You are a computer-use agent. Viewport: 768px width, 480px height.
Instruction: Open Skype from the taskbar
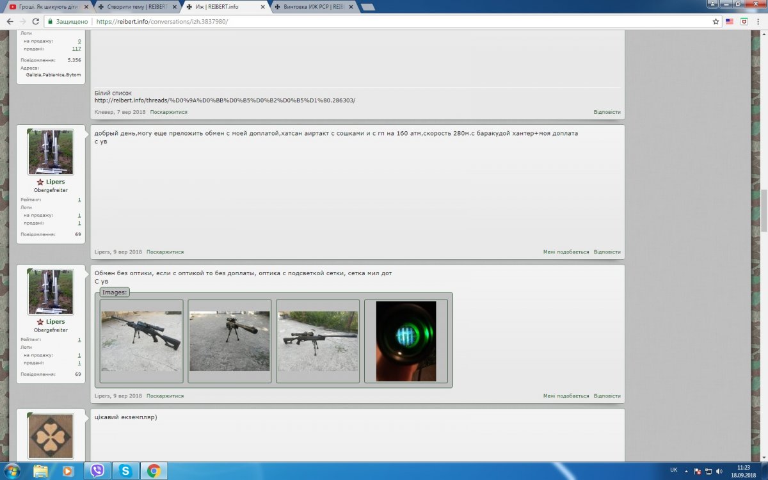point(125,470)
